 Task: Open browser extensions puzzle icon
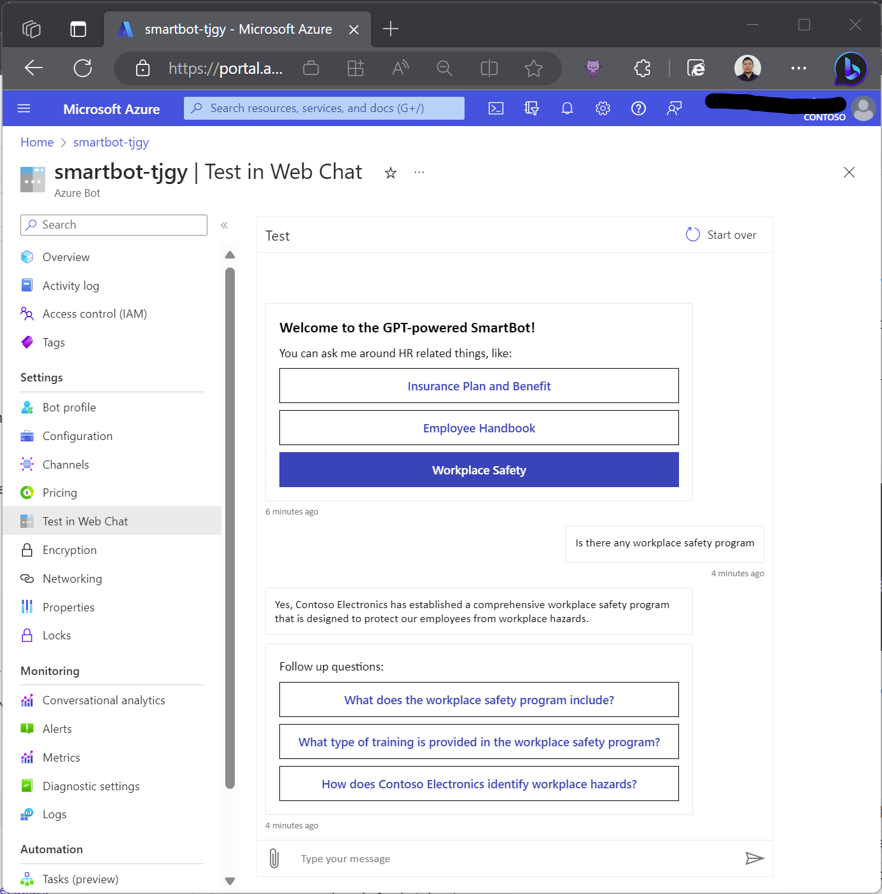tap(643, 67)
